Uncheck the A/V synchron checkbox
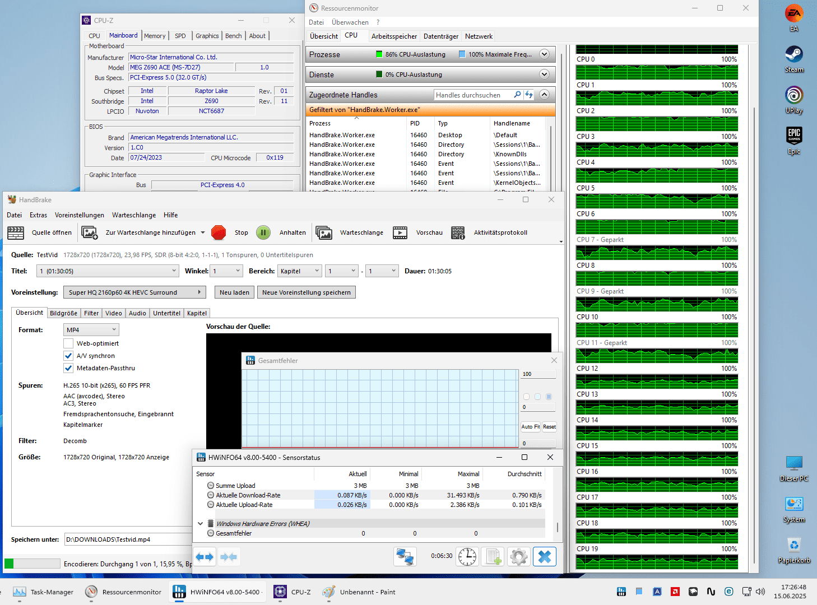The image size is (817, 605). pos(68,356)
